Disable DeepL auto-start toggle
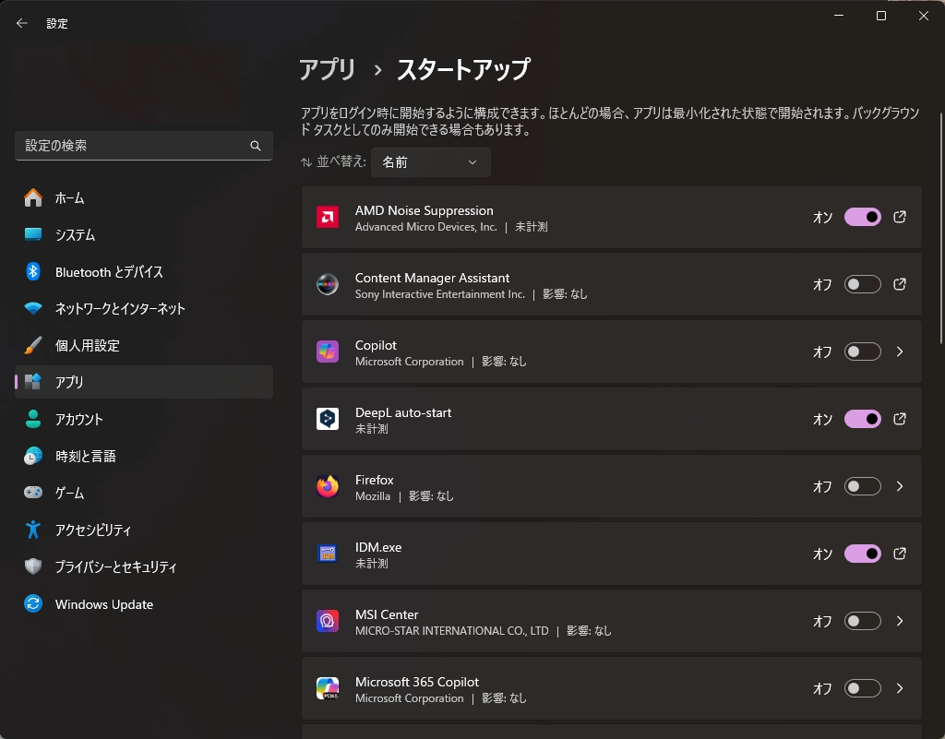 click(x=863, y=419)
